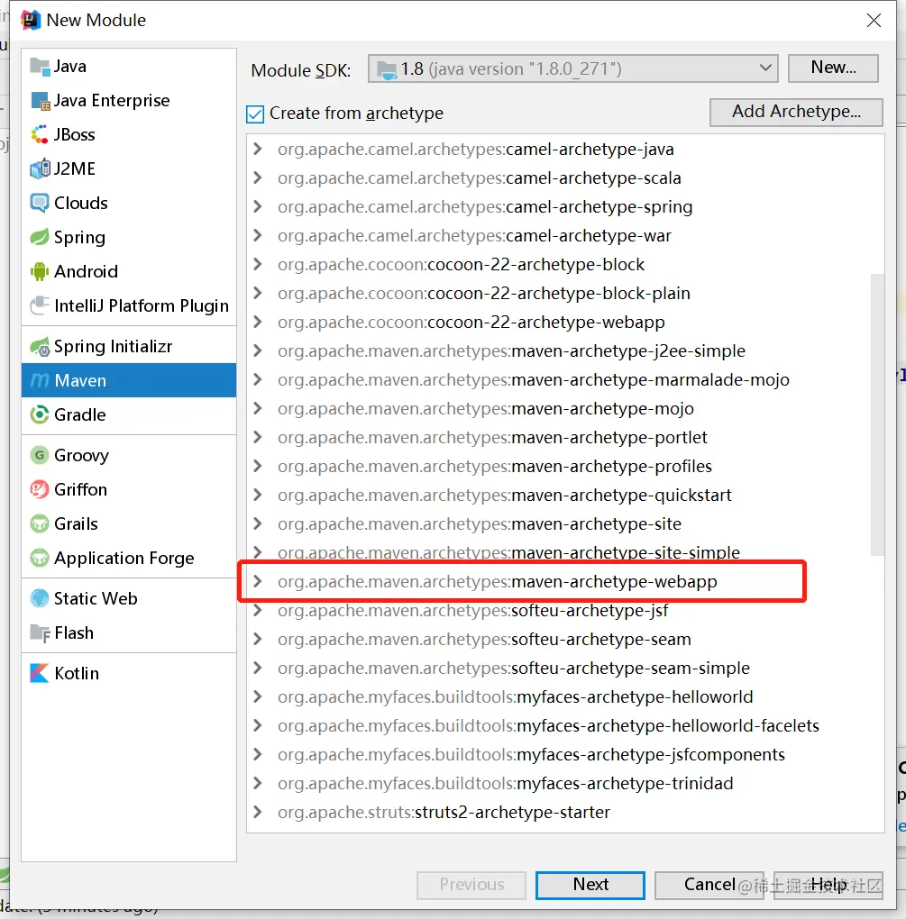Screen dimensions: 906x919
Task: Expand the softeu-archetype-jsf node
Action: coord(258,610)
